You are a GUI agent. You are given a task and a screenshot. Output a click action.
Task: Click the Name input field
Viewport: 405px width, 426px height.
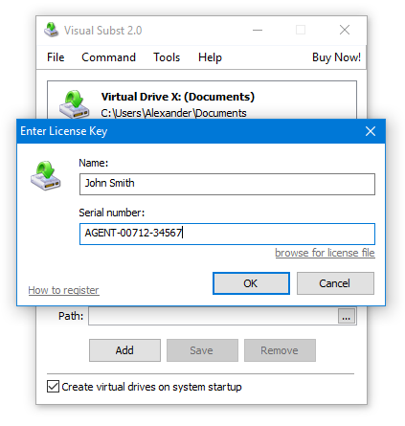tap(227, 184)
